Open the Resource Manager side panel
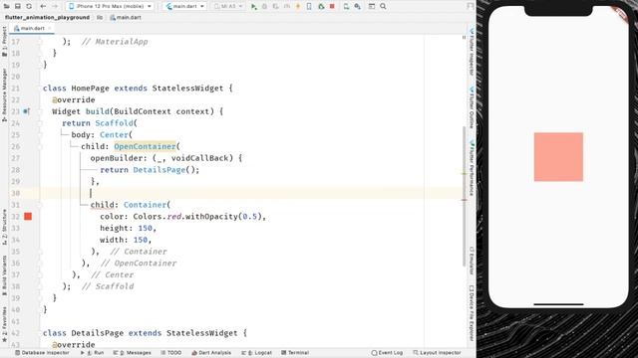The width and height of the screenshot is (638, 358). pyautogui.click(x=4, y=95)
